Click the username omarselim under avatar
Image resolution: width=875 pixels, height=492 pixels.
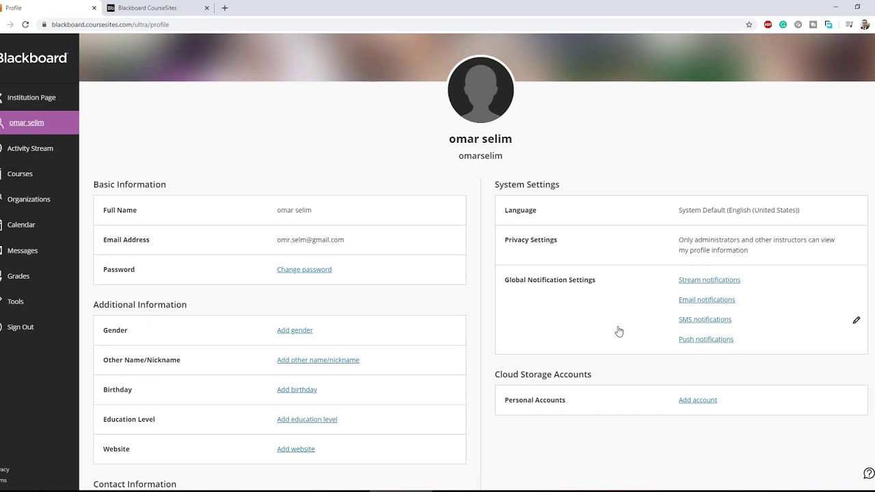[x=481, y=156]
